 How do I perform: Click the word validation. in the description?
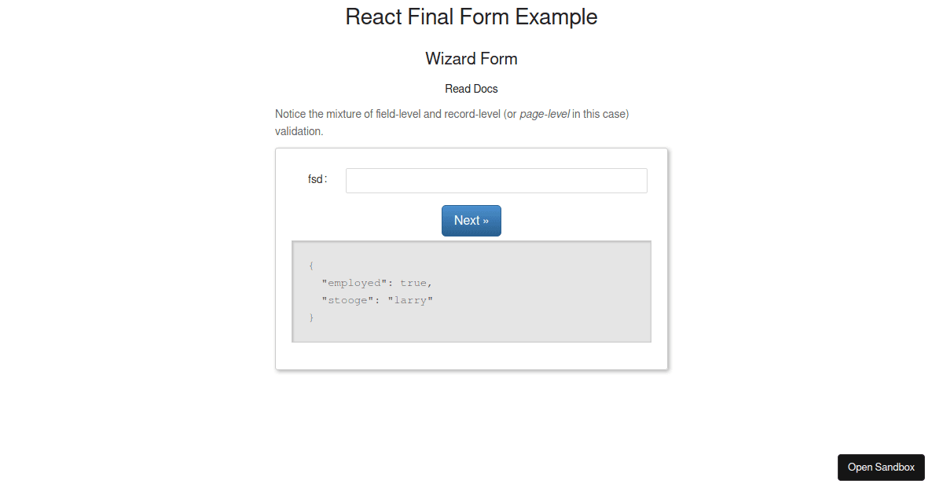[299, 131]
